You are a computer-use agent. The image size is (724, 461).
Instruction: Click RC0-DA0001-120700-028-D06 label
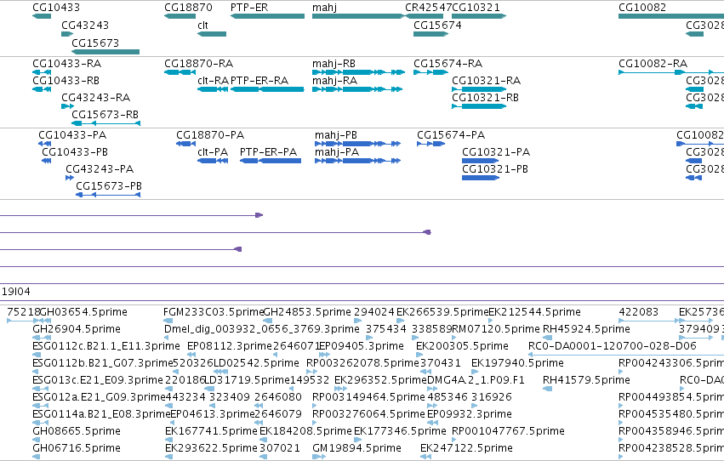(613, 346)
